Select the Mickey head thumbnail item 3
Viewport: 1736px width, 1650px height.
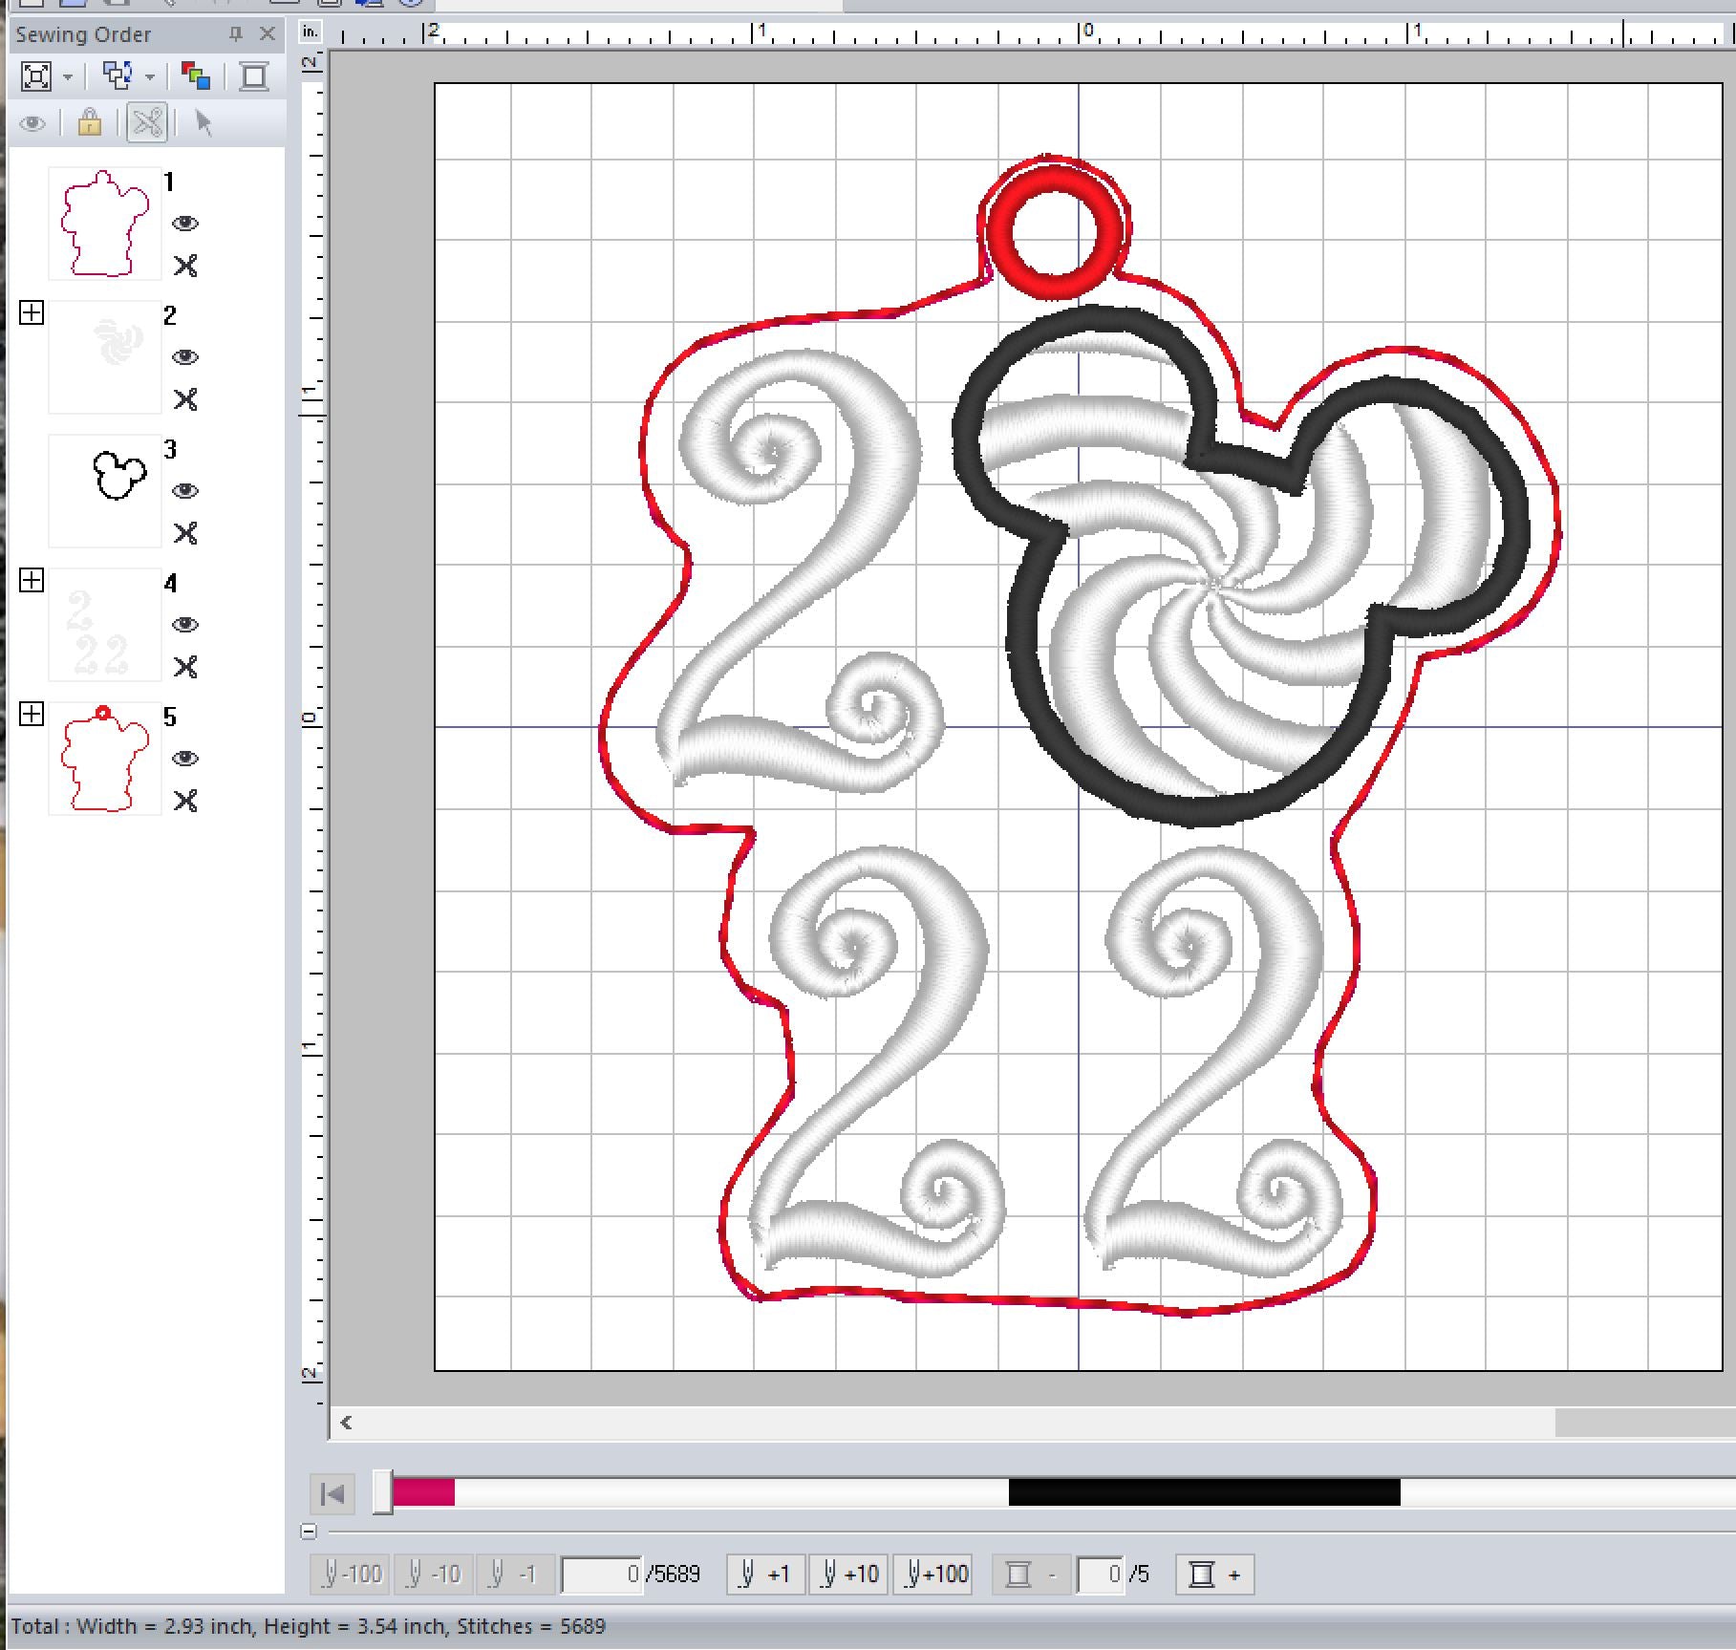tap(105, 491)
